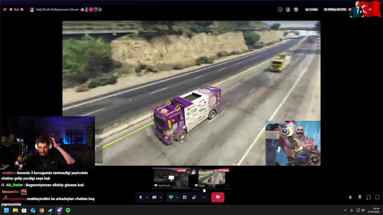Click the red stop watching stream button

pos(218,197)
